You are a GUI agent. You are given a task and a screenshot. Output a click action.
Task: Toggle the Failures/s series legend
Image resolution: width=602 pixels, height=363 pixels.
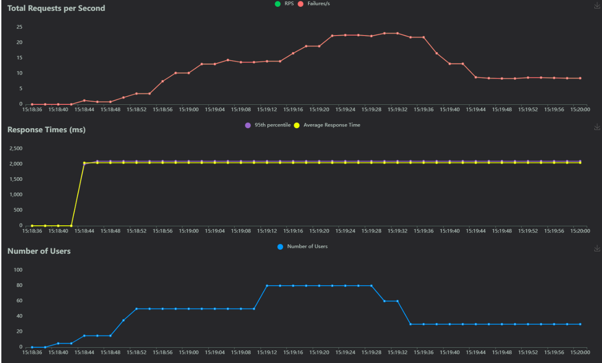[314, 4]
